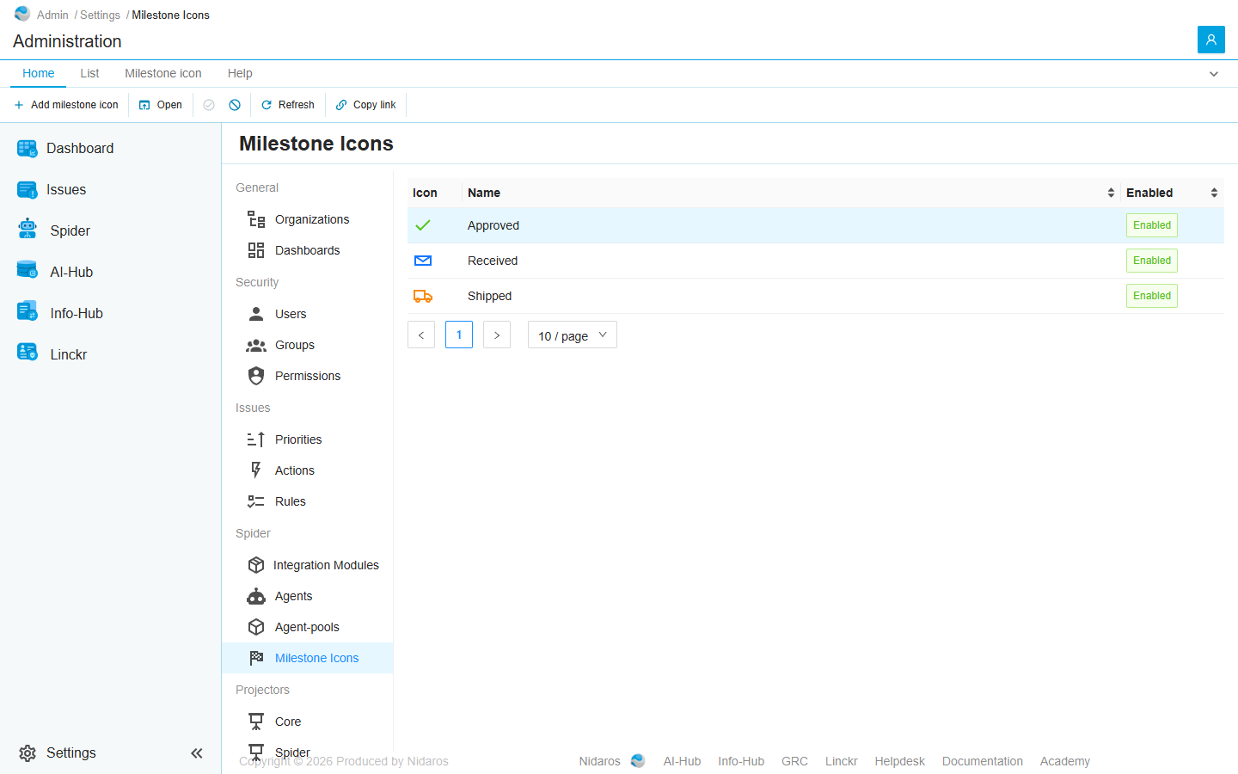Click the Admin breadcrumb link
Image resolution: width=1238 pixels, height=774 pixels.
click(52, 15)
